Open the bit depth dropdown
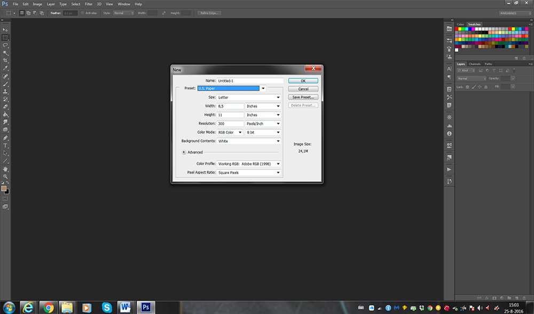The image size is (534, 314). (x=263, y=132)
